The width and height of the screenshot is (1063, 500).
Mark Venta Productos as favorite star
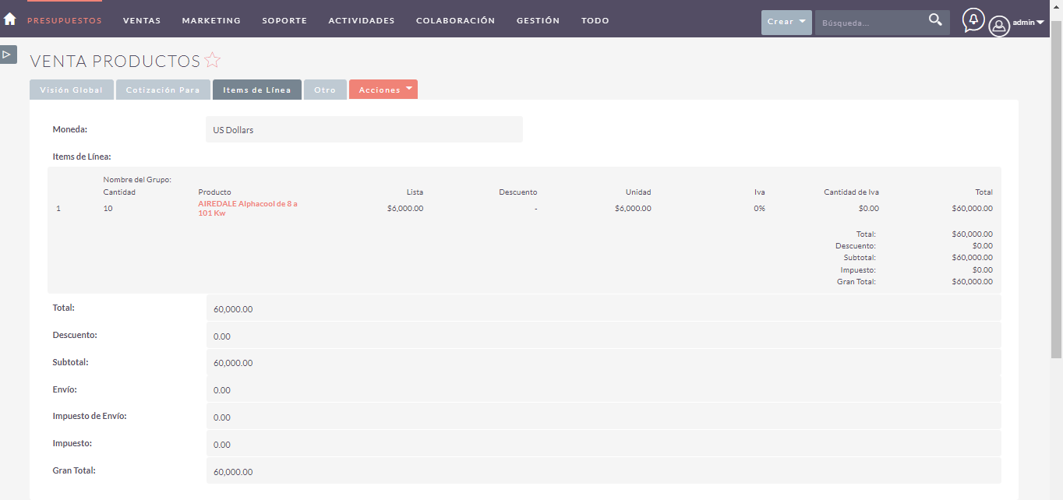tap(213, 61)
